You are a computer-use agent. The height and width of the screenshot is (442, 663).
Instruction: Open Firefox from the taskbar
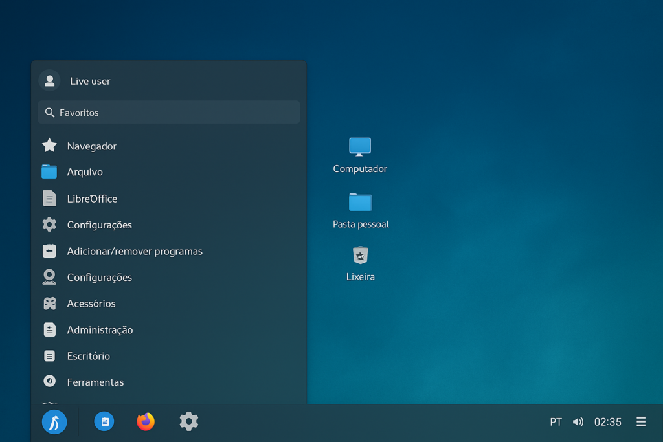pos(146,421)
